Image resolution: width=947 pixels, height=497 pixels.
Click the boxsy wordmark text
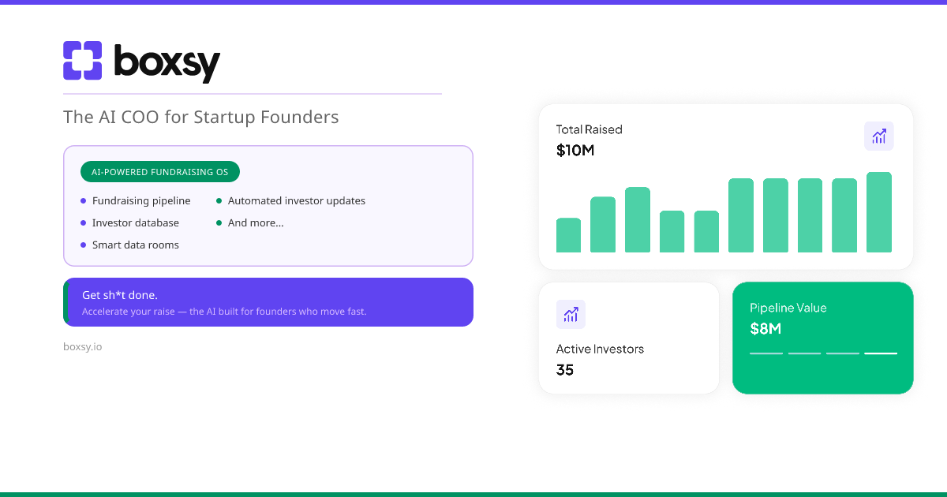tap(167, 63)
